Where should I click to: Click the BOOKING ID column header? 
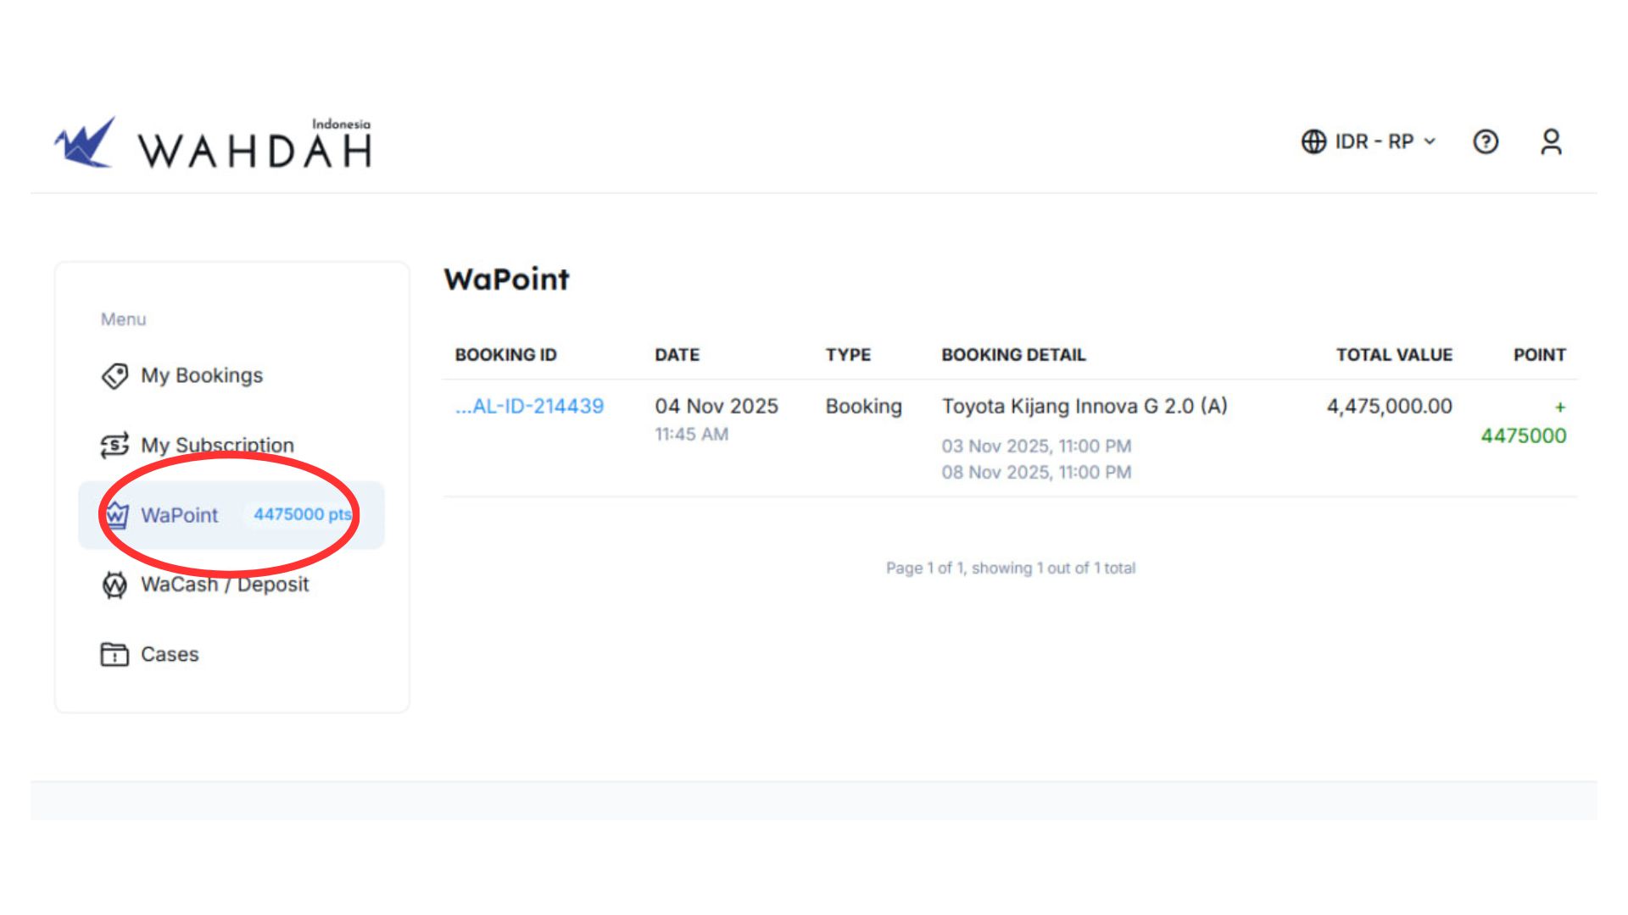pos(505,355)
